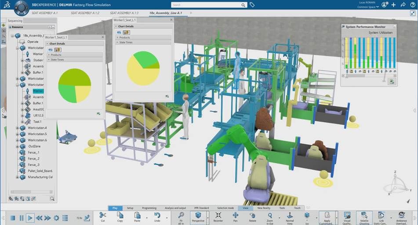Select Pallet_Solid_Board in the tree
418x225 pixels.
(x=40, y=171)
